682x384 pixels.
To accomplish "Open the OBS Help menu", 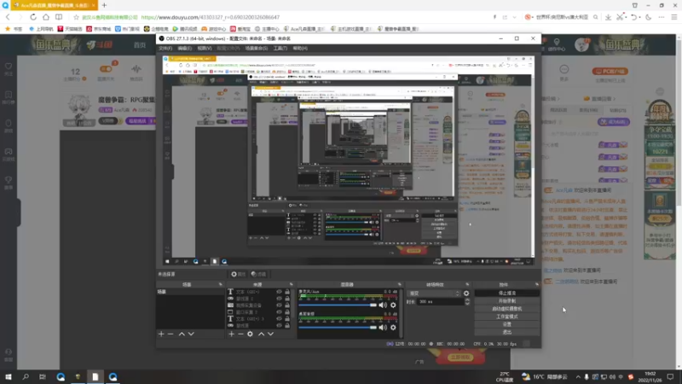I will pyautogui.click(x=300, y=49).
